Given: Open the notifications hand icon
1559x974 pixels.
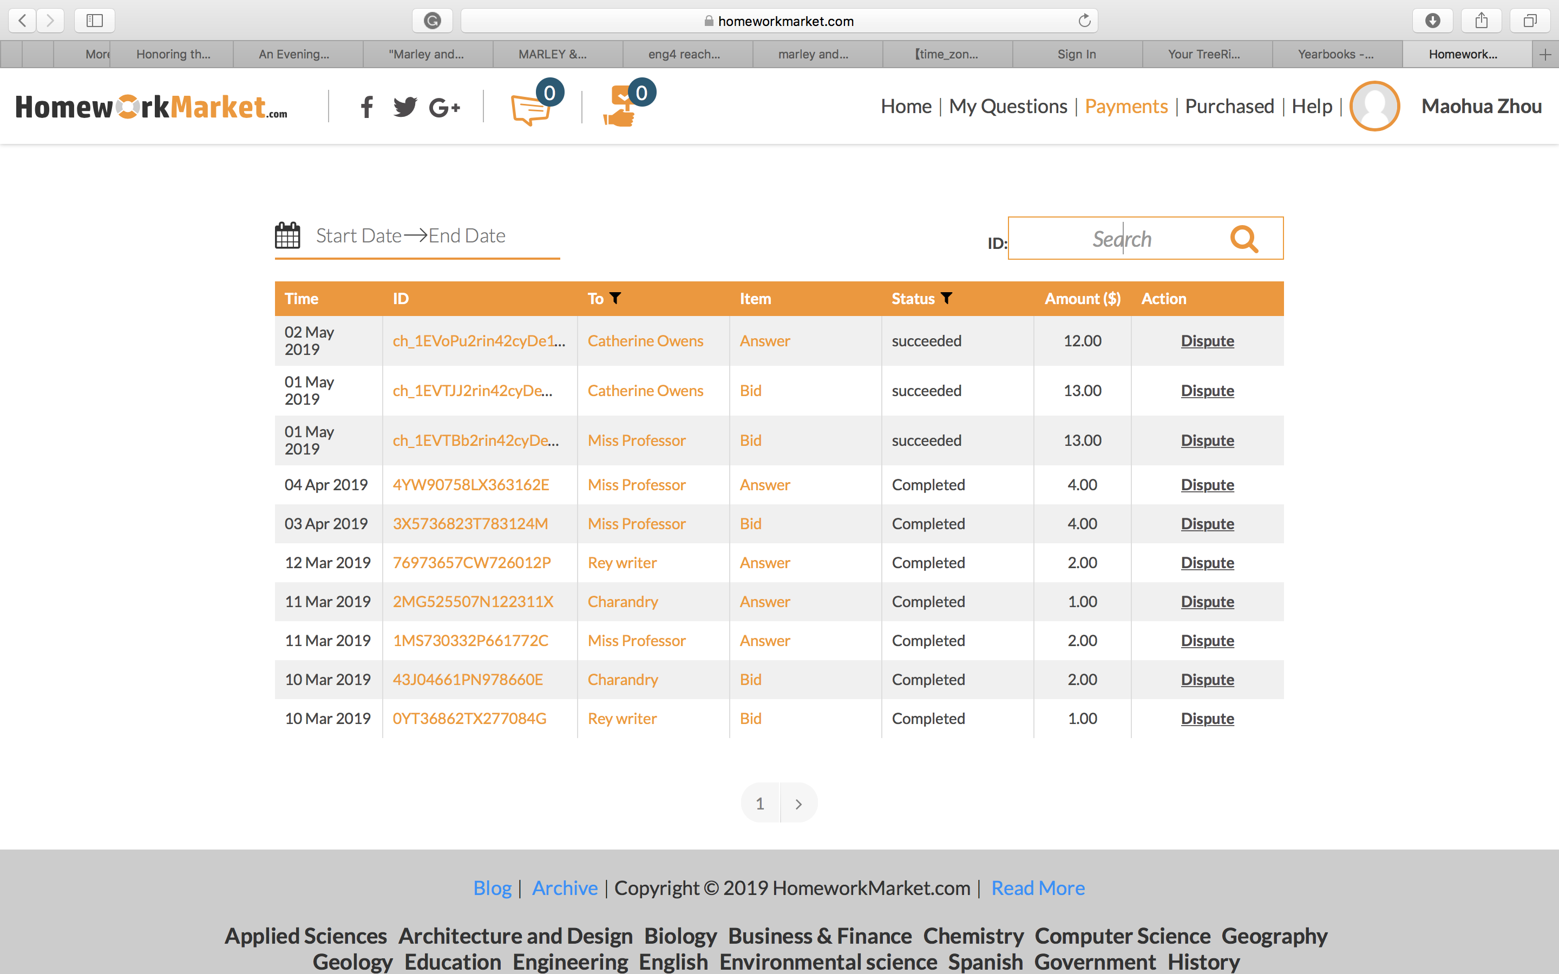Looking at the screenshot, I should tap(620, 107).
